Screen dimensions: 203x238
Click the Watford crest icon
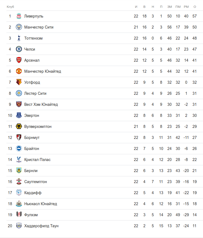click(19, 82)
